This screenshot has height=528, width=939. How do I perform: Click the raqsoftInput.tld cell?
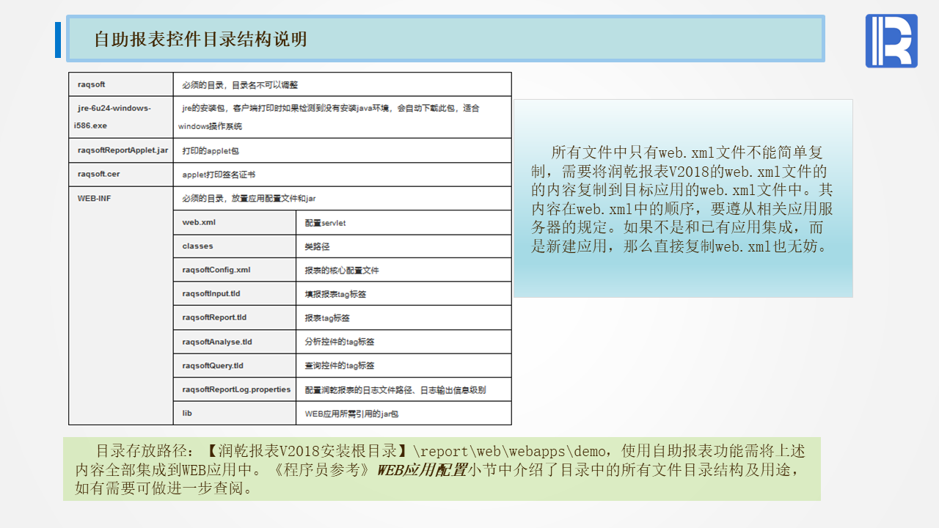[235, 293]
